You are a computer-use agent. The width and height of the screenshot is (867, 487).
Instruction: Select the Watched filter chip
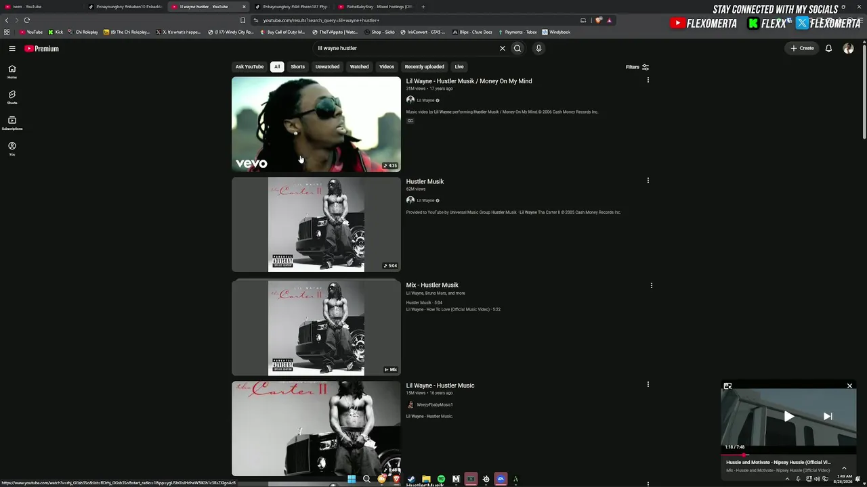[x=360, y=67]
